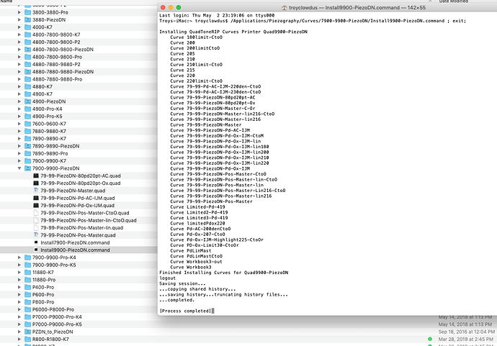Click the Date Modified column header

point(454,1)
